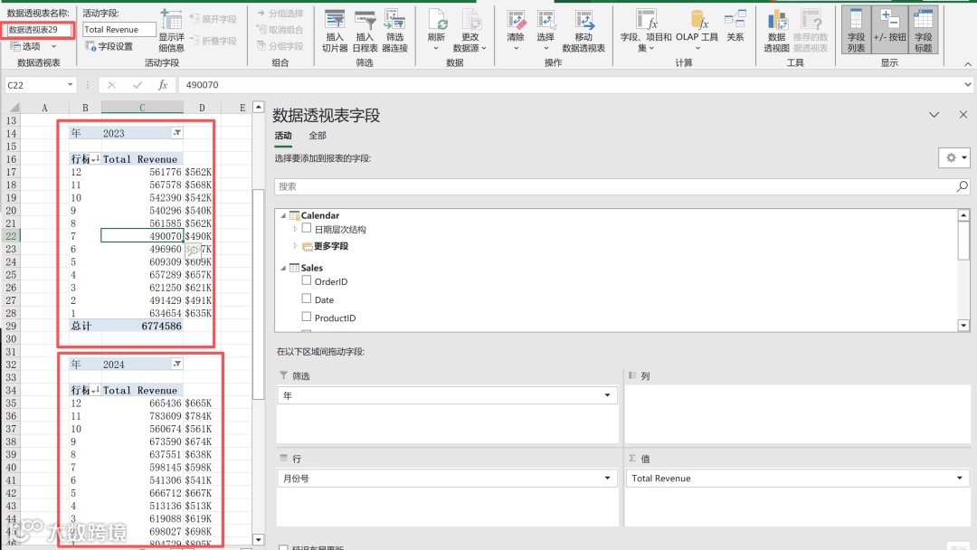Click the Name Box showing C22
This screenshot has width=977, height=550.
(34, 85)
